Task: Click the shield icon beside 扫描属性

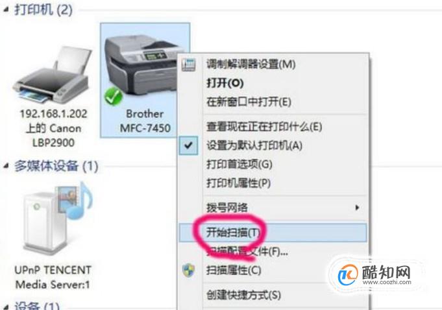Action: click(189, 270)
